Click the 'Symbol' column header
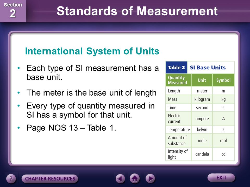Image resolution: width=250 pixels, height=187 pixels. click(223, 80)
